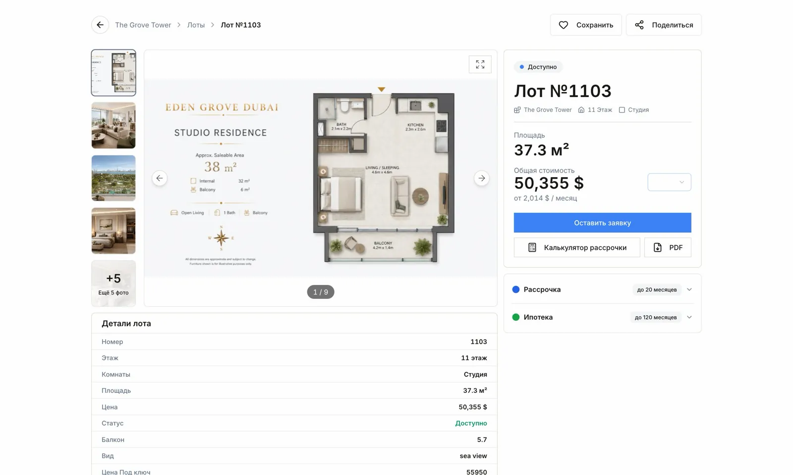Click the Оставить заявку button
Viewport: 793px width, 475px height.
pyautogui.click(x=602, y=223)
